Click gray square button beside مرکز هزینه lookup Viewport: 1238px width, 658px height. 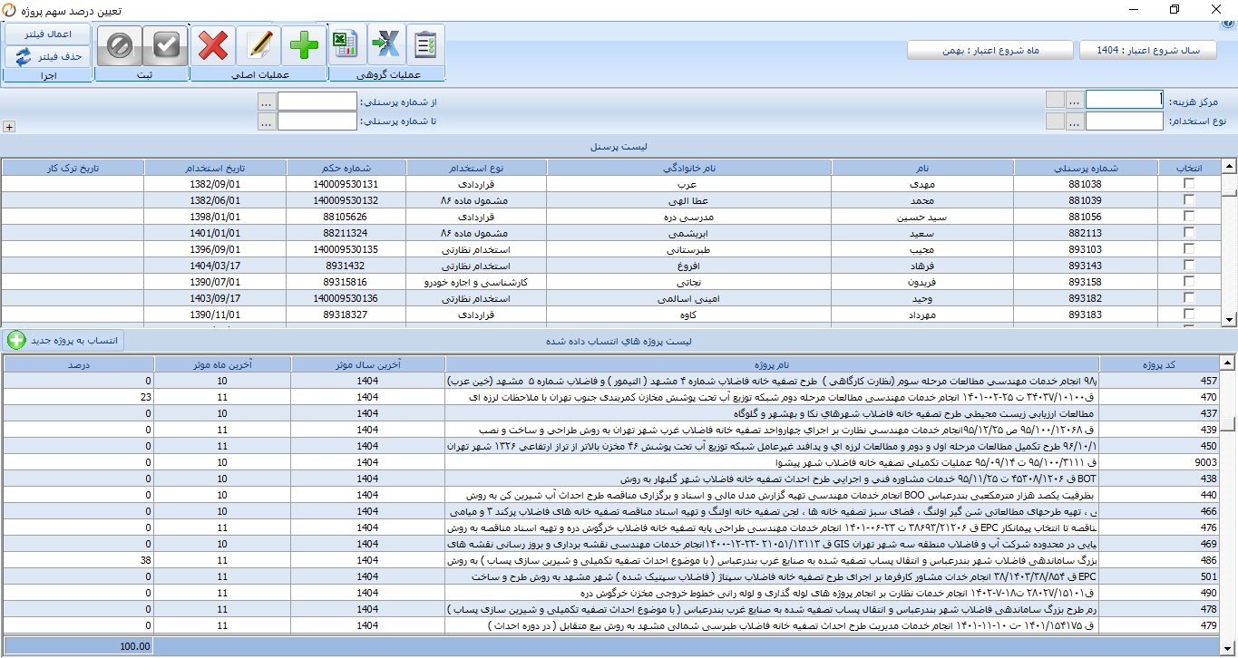coord(1055,100)
